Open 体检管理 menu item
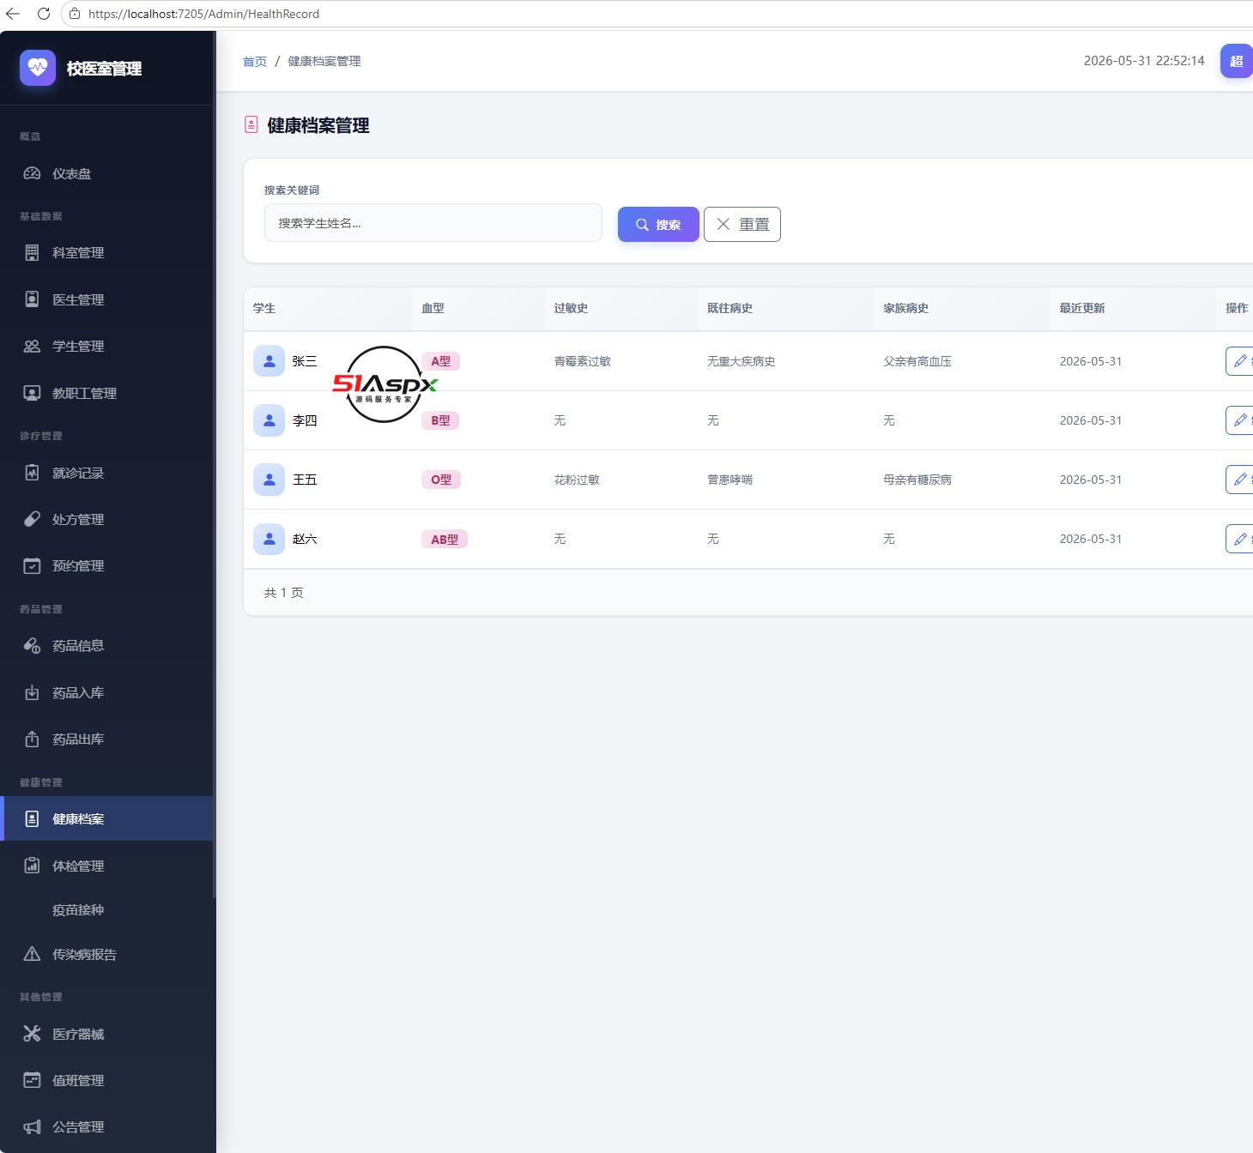The height and width of the screenshot is (1153, 1253). [x=107, y=866]
